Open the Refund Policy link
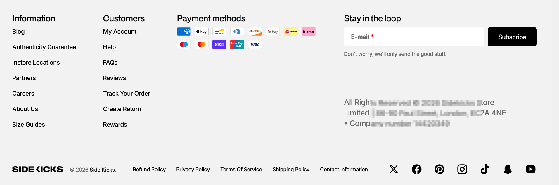The image size is (559, 185). [x=149, y=170]
